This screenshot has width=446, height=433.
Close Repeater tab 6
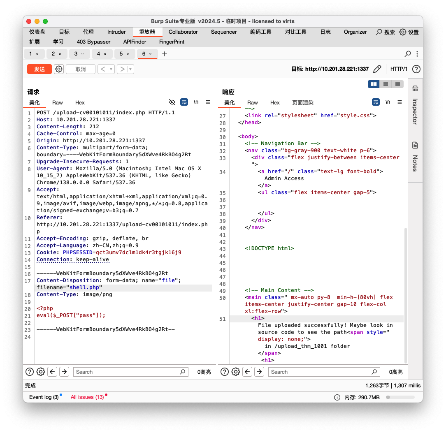pyautogui.click(x=151, y=54)
